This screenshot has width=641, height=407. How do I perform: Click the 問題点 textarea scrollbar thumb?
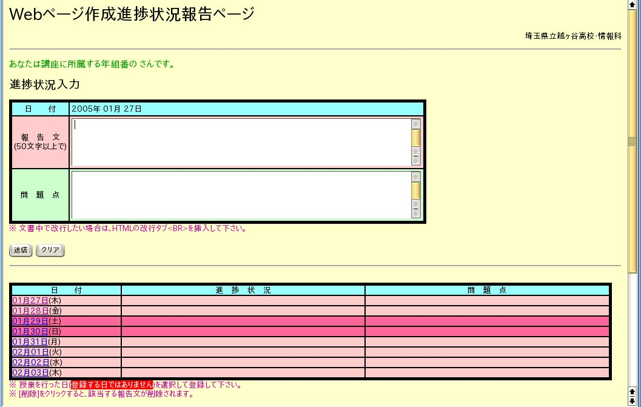[x=416, y=190]
